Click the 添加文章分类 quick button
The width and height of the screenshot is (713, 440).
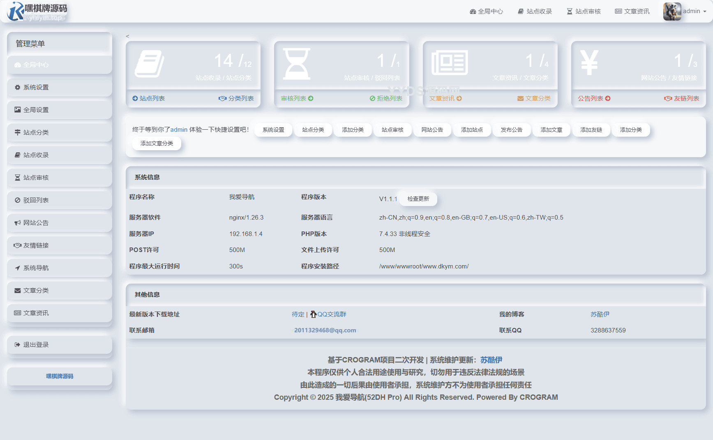[157, 143]
